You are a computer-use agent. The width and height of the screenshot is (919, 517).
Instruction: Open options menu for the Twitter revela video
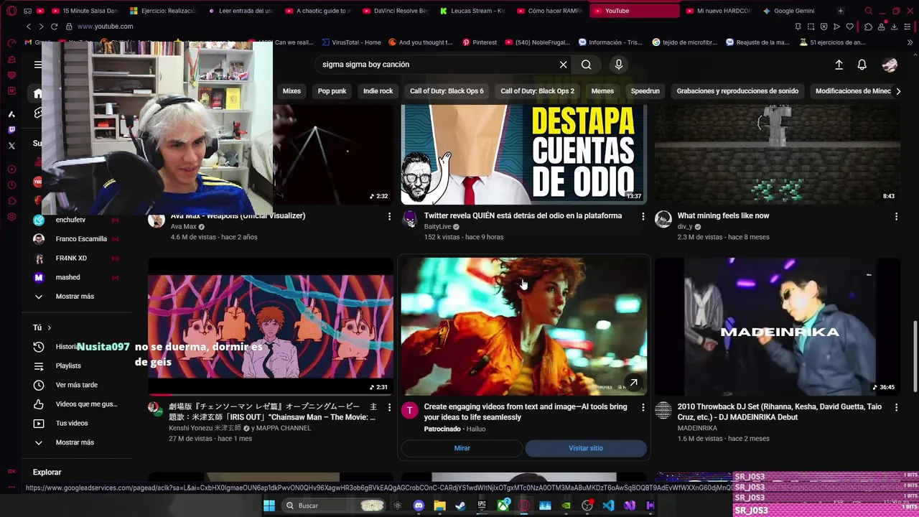tap(643, 216)
